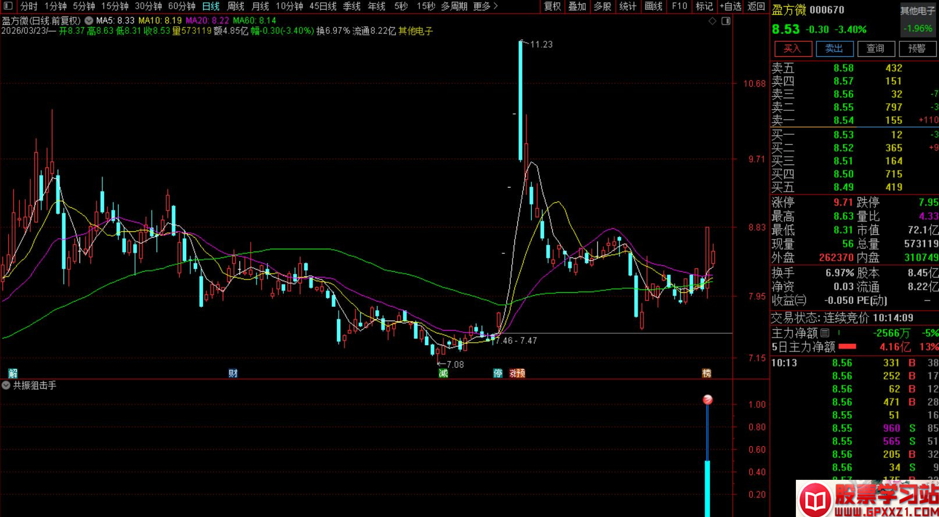Toggle the left sidebar panel icon

pos(8,6)
